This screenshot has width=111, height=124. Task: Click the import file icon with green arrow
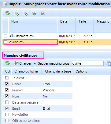(34, 13)
